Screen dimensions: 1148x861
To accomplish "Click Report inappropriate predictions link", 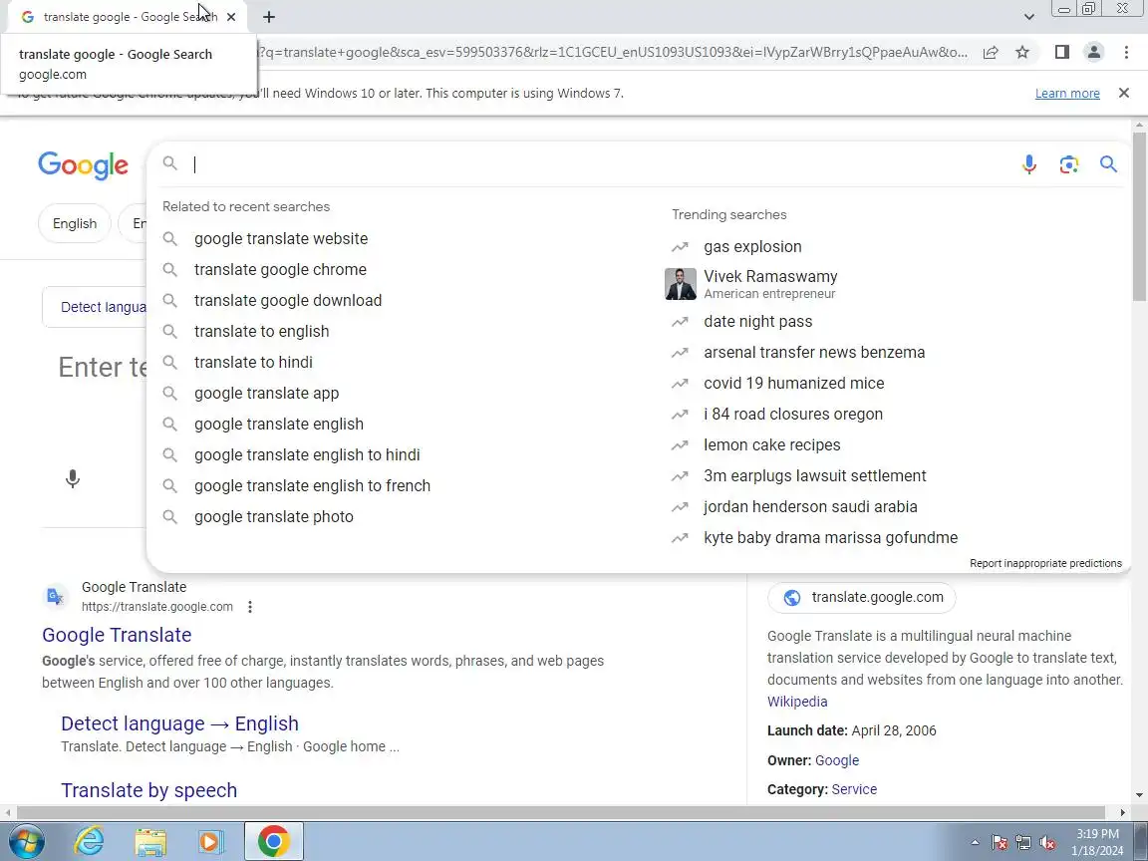I will click(x=1045, y=563).
